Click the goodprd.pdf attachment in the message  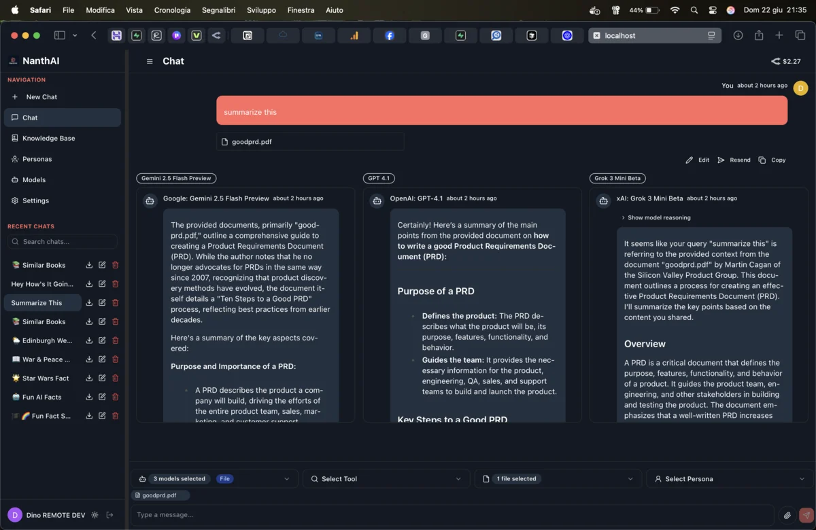[x=310, y=142]
